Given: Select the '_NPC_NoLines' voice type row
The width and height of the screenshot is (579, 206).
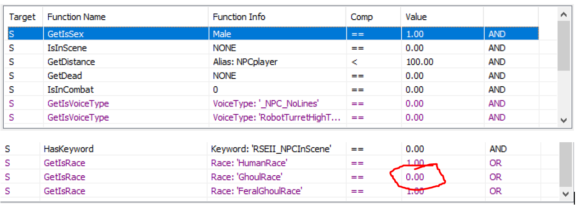Looking at the screenshot, I should 273,103.
